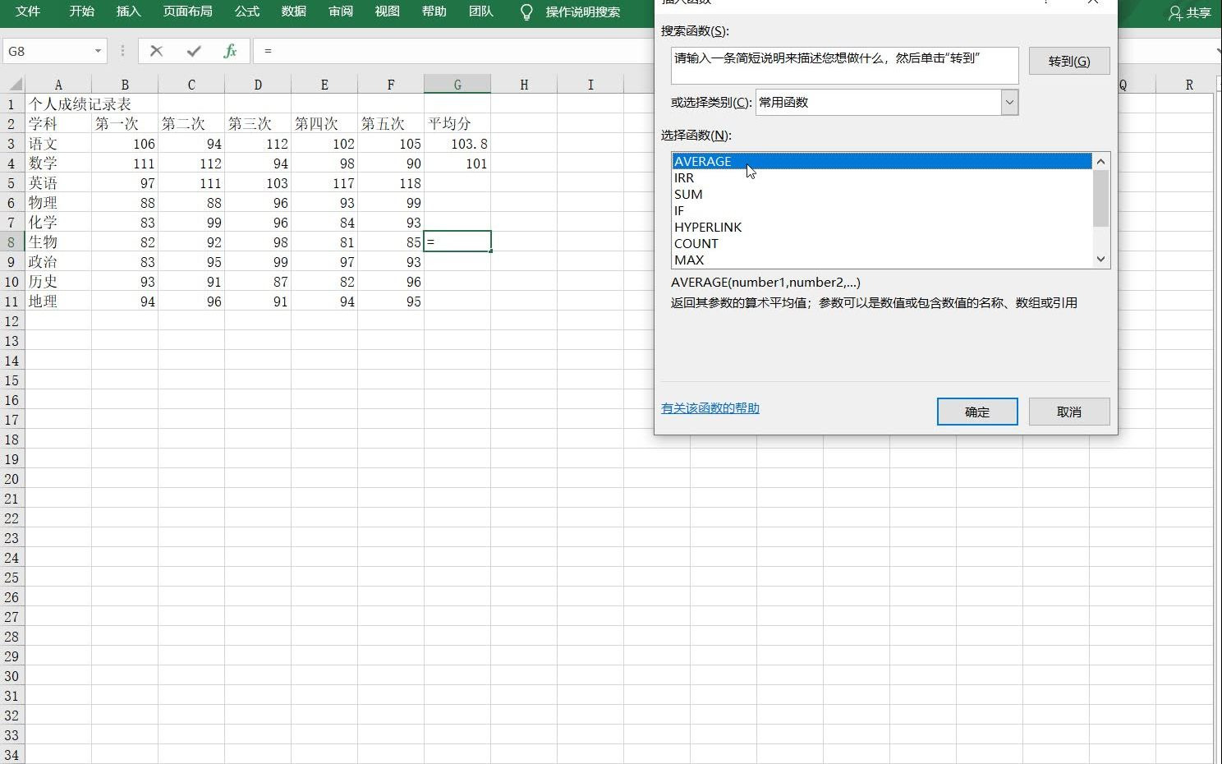Select SUM in the function list
Screen dimensions: 1222x764
(x=882, y=194)
